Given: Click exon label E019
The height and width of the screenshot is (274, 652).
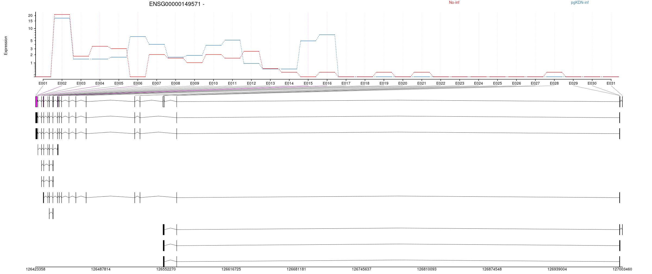Looking at the screenshot, I should (384, 83).
